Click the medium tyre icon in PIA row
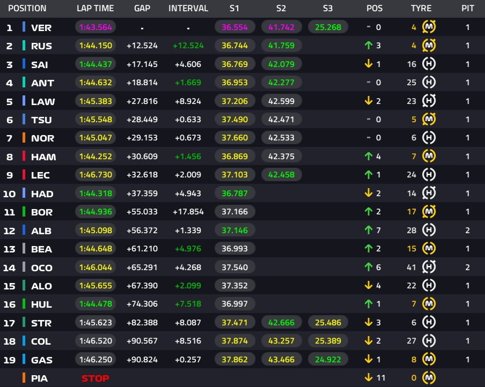Viewport: 485px width, 387px height. click(x=429, y=378)
